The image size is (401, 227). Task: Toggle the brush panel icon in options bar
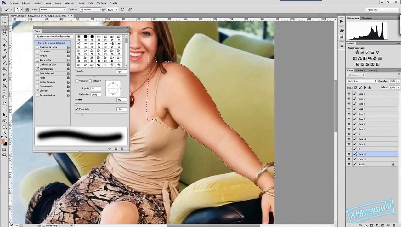point(27,10)
